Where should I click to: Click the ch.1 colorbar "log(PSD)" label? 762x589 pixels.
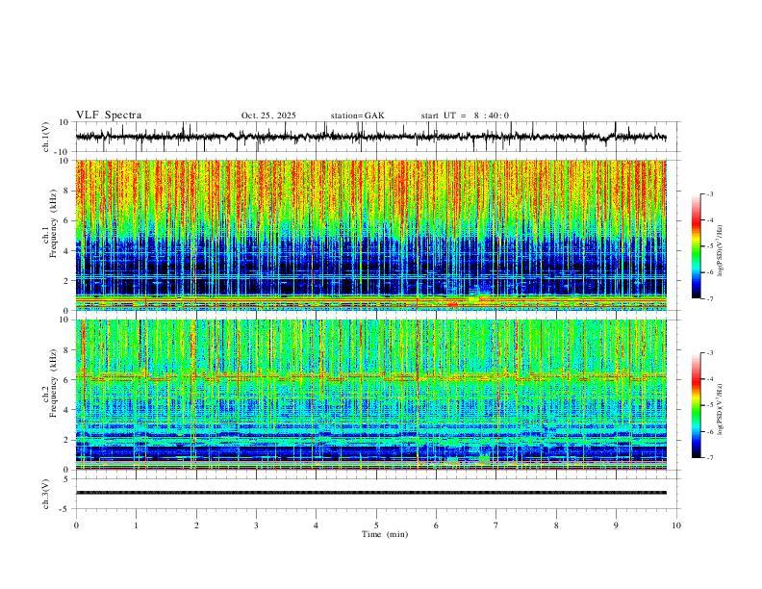tap(720, 251)
